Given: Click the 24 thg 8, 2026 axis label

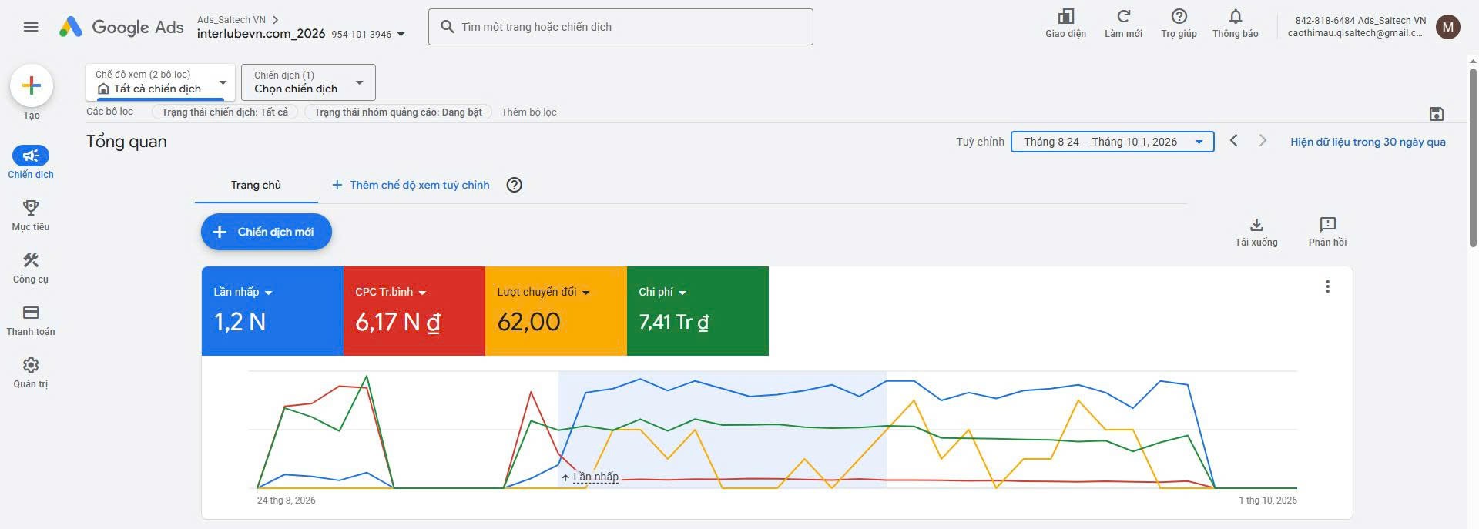Looking at the screenshot, I should (x=287, y=501).
